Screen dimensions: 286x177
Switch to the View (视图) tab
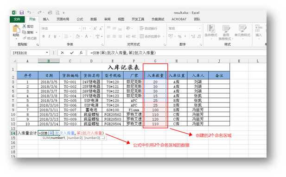[x=121, y=19]
